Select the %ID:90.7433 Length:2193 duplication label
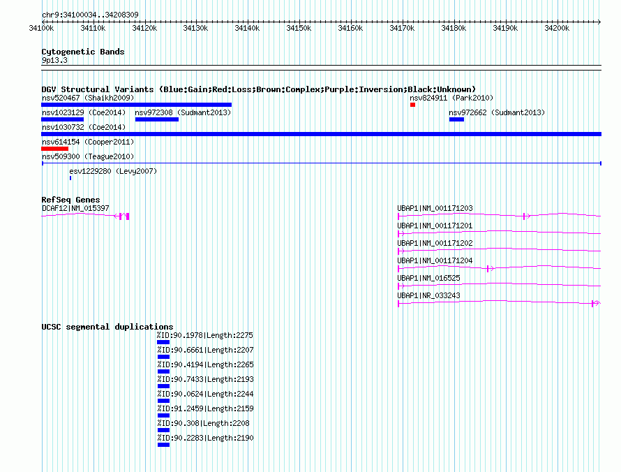This screenshot has width=621, height=472. 205,379
